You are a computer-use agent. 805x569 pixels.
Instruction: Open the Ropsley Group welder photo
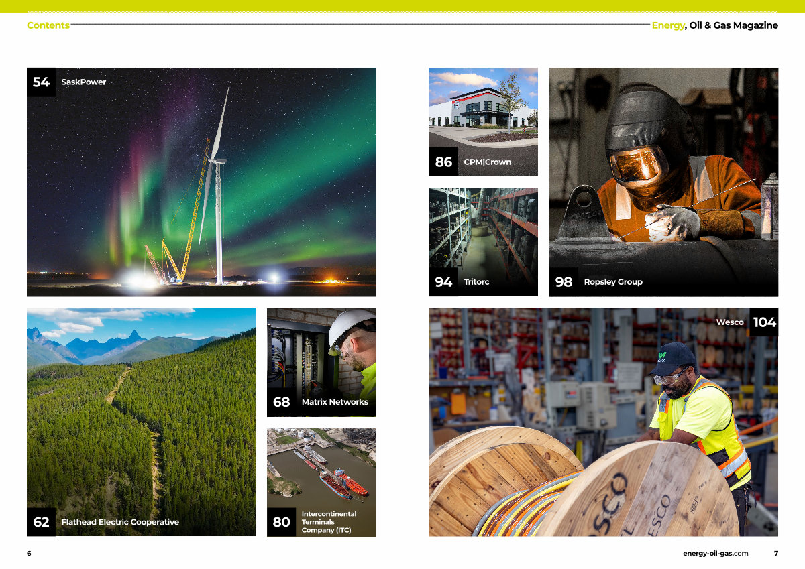pyautogui.click(x=663, y=174)
